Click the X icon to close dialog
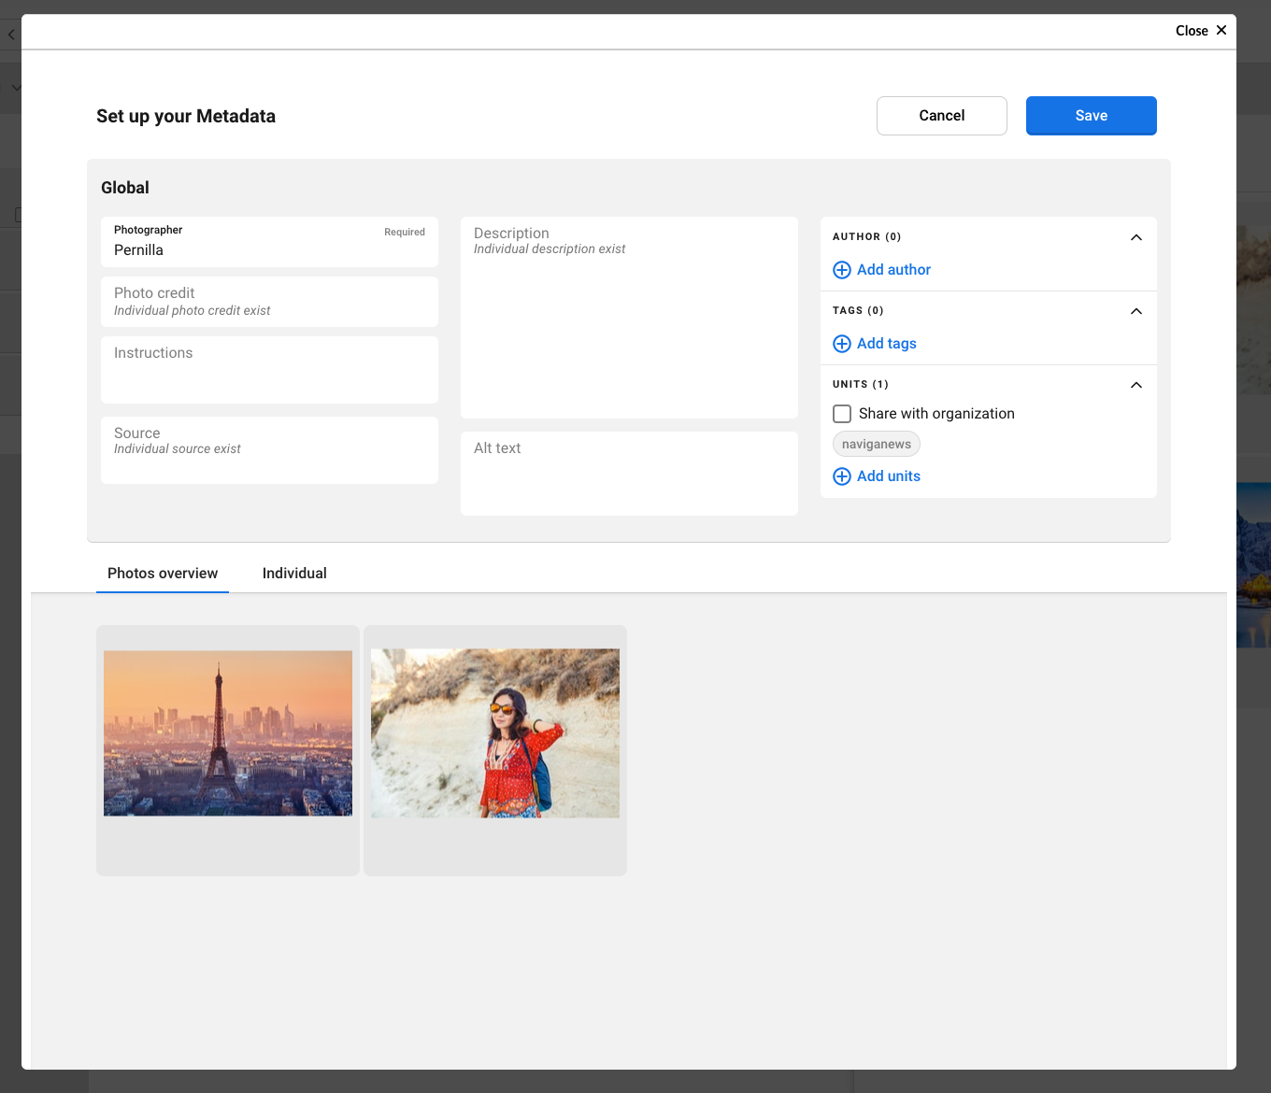Screen dimensions: 1271x1093 [1221, 30]
